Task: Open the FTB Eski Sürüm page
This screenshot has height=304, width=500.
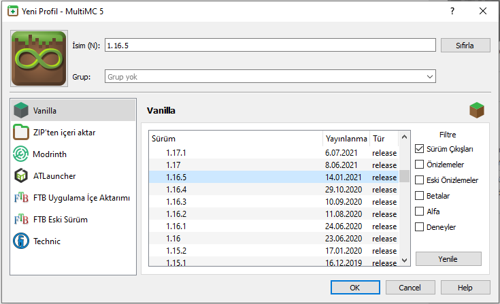Action: (x=73, y=219)
